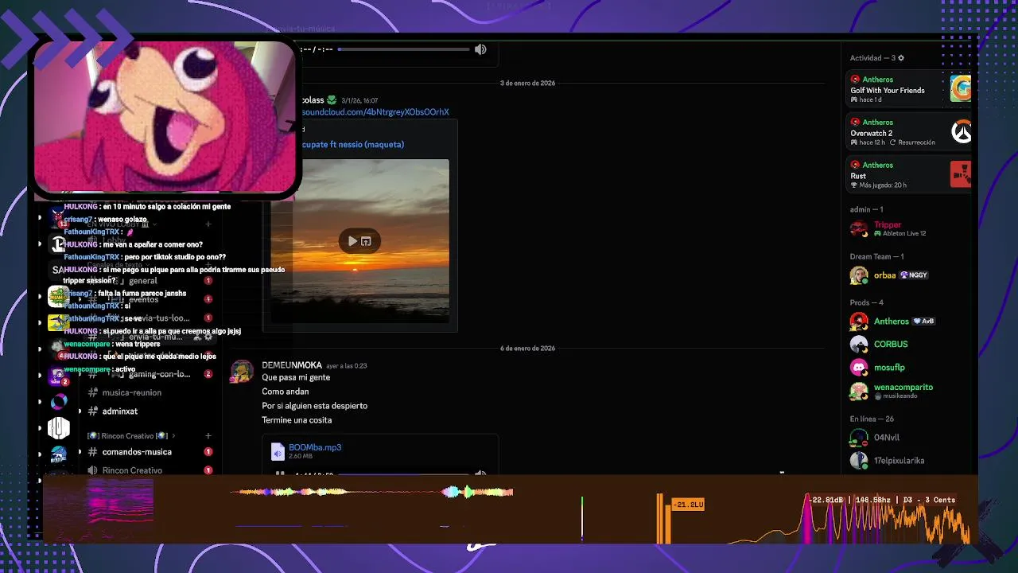The width and height of the screenshot is (1018, 573).
Task: Click the '3 de enero de 2026' date divider
Action: click(x=527, y=83)
